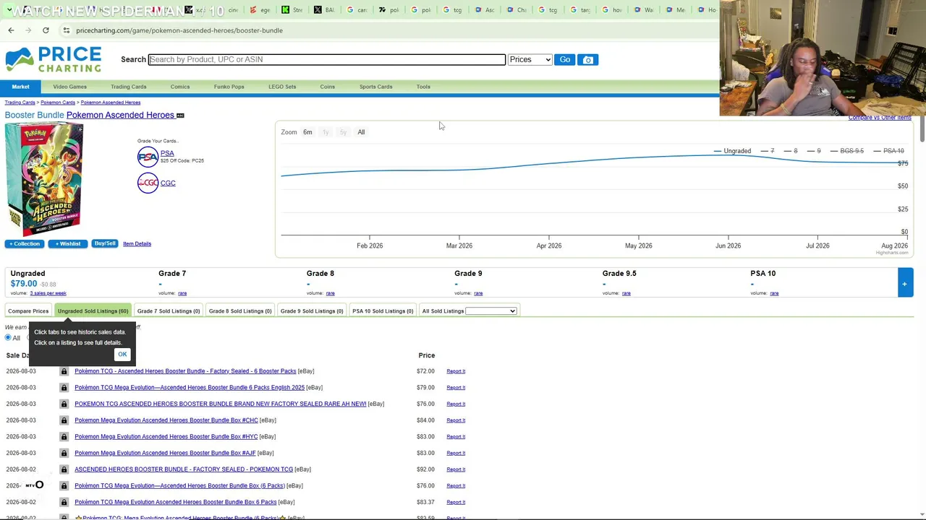Open the LEGO Sets menu
Image resolution: width=926 pixels, height=520 pixels.
tap(282, 87)
